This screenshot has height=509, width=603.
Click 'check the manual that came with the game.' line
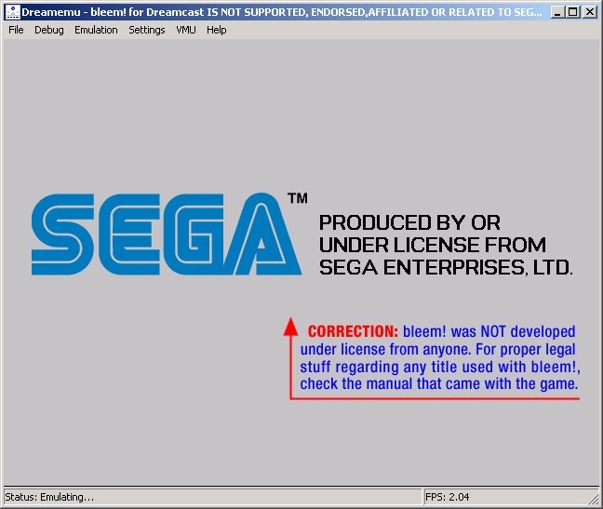[439, 383]
